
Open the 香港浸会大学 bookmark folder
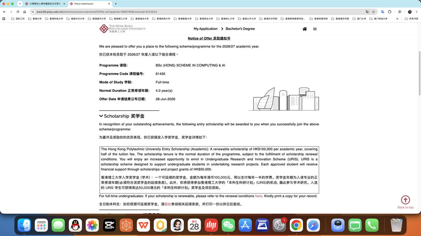[x=140, y=19]
